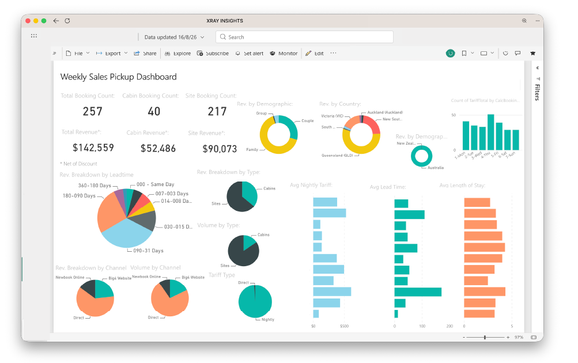The image size is (578, 363).
Task: Click the Avg Nightly Tariff chart title
Action: pyautogui.click(x=311, y=184)
